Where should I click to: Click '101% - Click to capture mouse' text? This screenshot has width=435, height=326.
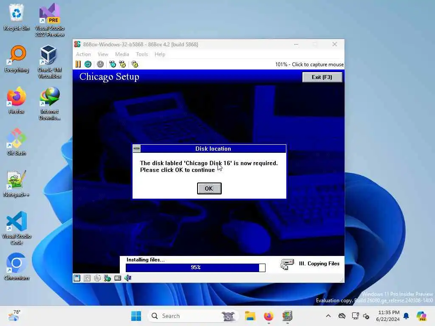coord(309,65)
